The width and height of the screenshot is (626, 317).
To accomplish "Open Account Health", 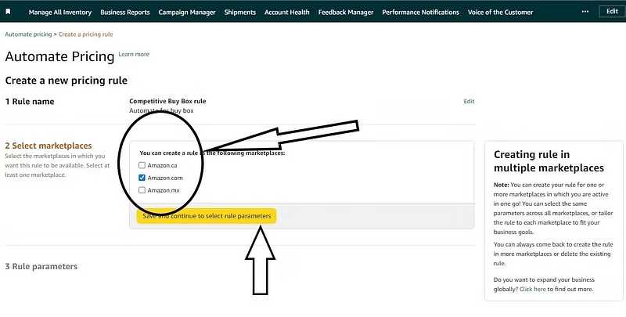I will (x=287, y=13).
